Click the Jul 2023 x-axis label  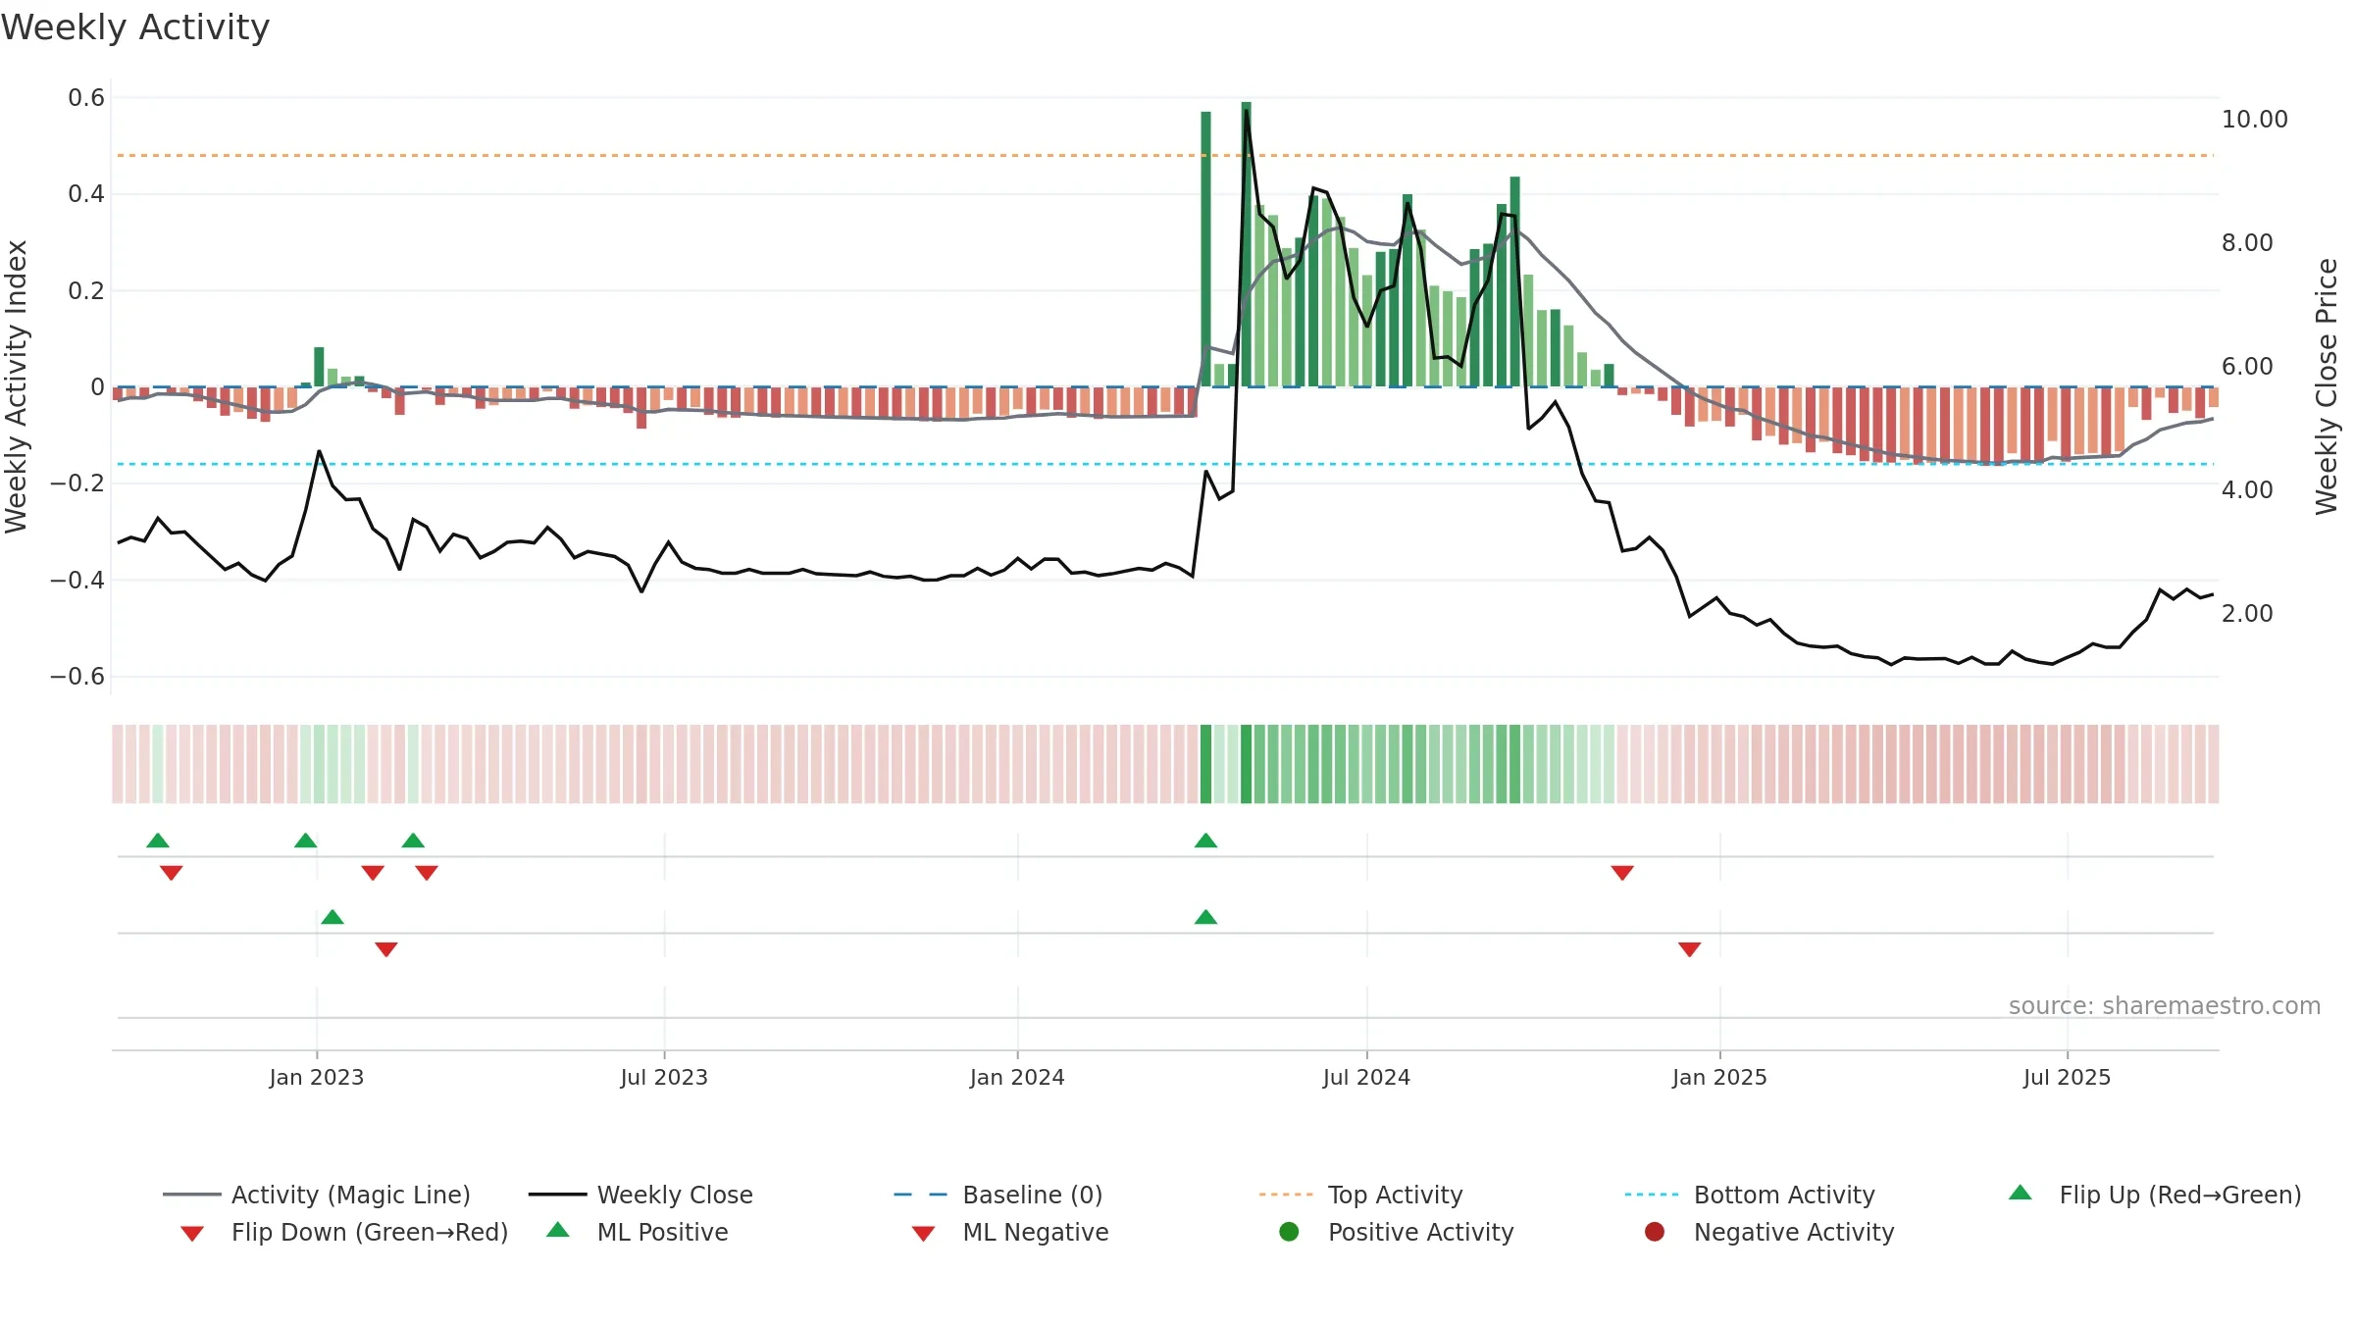point(664,1077)
